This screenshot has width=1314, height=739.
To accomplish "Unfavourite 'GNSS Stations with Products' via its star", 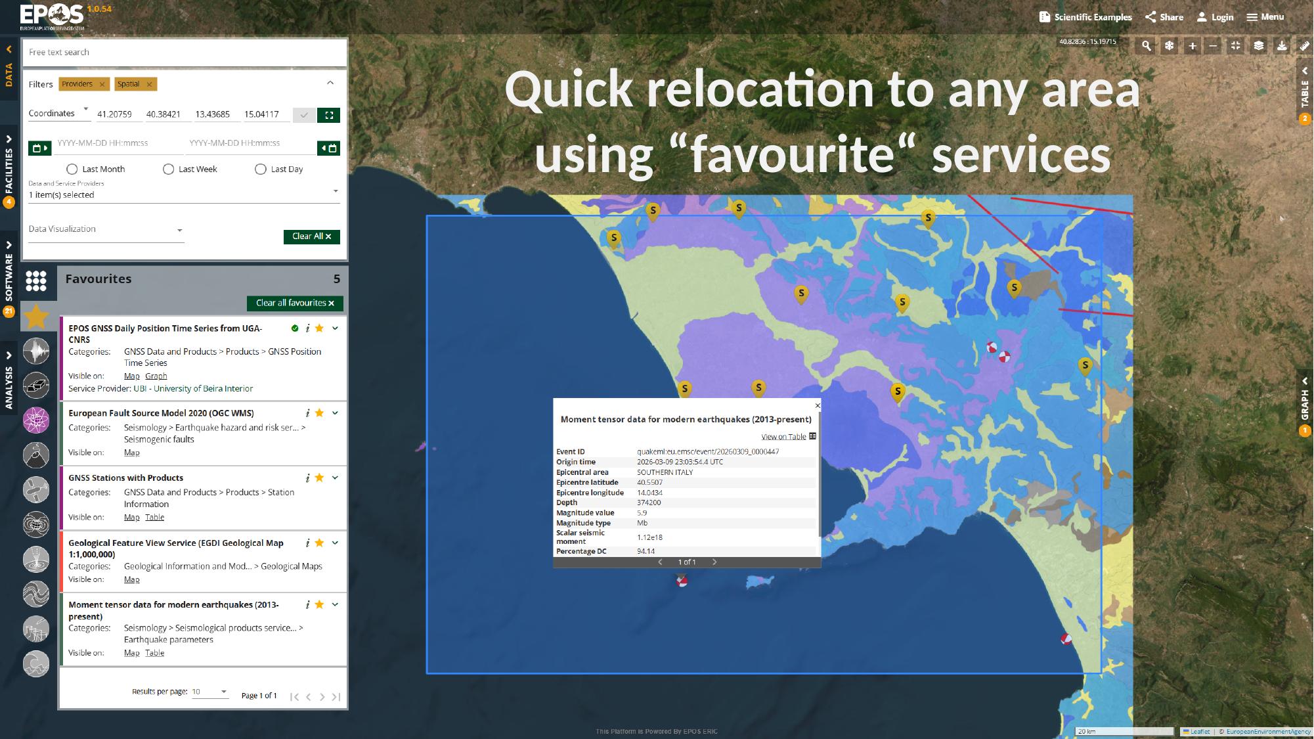I will pyautogui.click(x=320, y=478).
